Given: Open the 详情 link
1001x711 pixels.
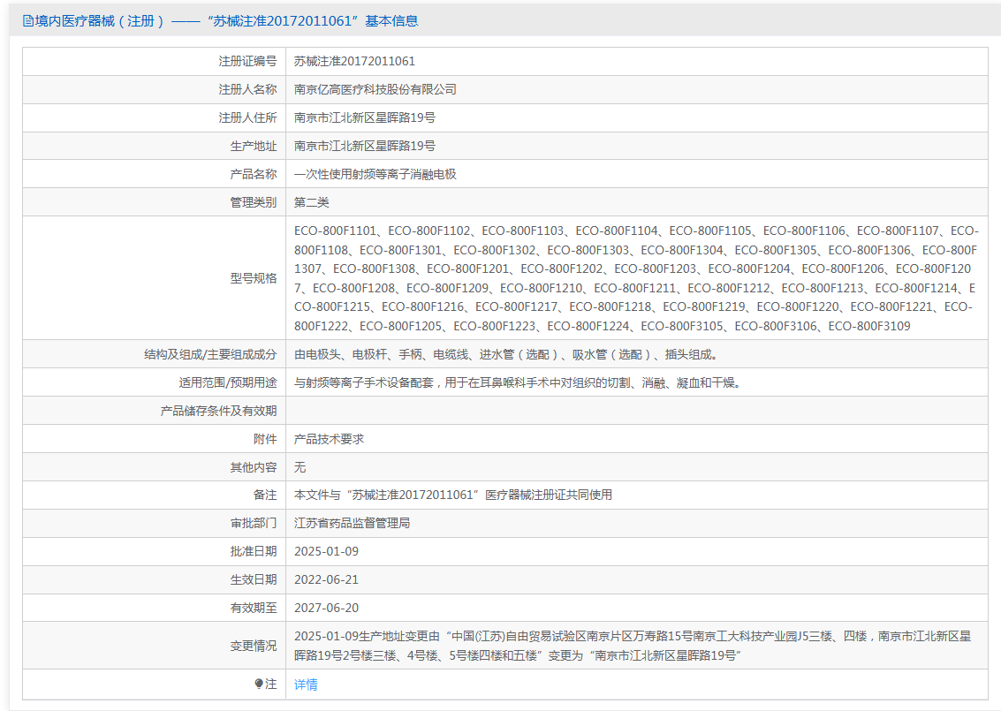Looking at the screenshot, I should [306, 685].
